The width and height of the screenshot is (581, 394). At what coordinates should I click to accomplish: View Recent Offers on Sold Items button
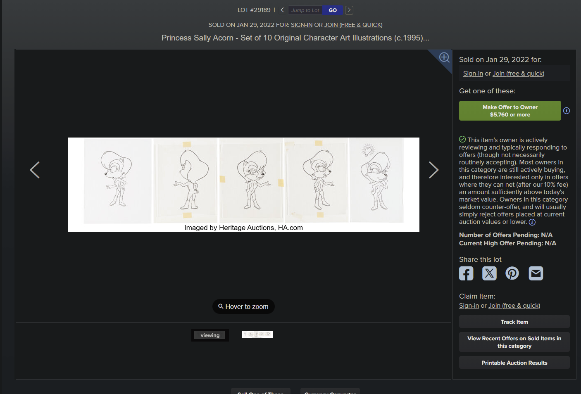[514, 342]
